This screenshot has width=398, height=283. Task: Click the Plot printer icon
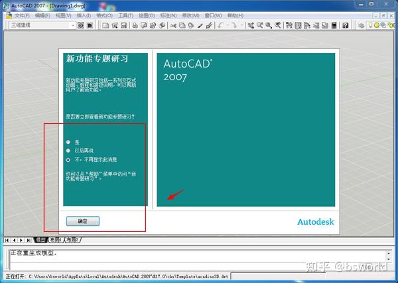point(135,25)
